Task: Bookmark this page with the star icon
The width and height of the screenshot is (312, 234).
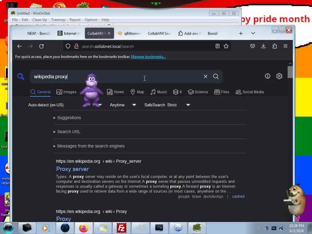Action: (x=226, y=46)
